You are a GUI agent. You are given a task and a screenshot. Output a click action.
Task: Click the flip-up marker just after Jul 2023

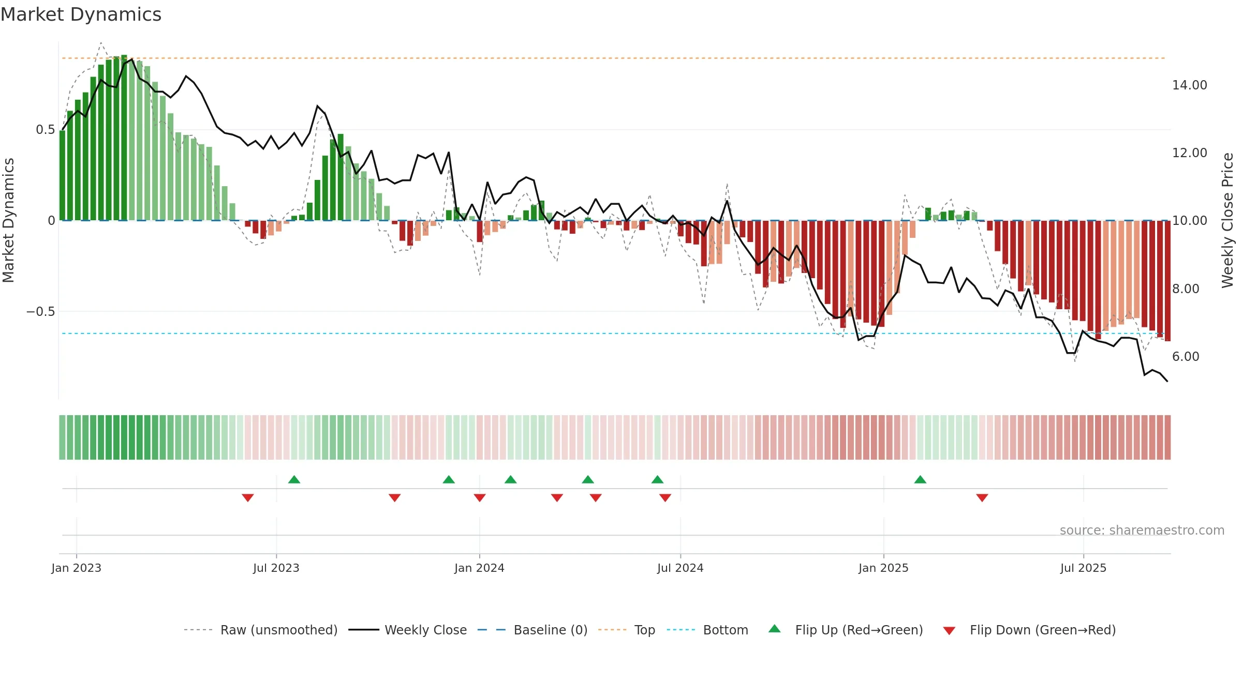pos(294,479)
